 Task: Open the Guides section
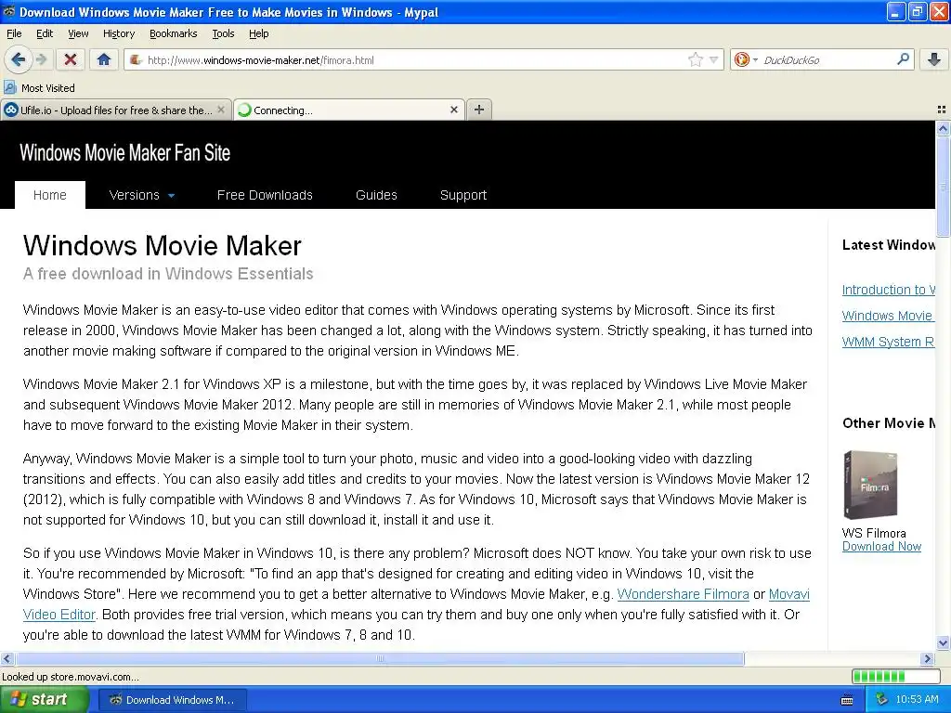[376, 195]
